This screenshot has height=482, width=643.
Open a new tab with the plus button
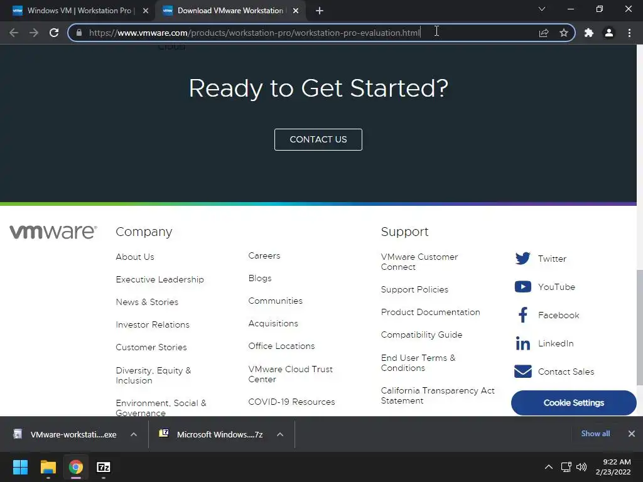[320, 11]
